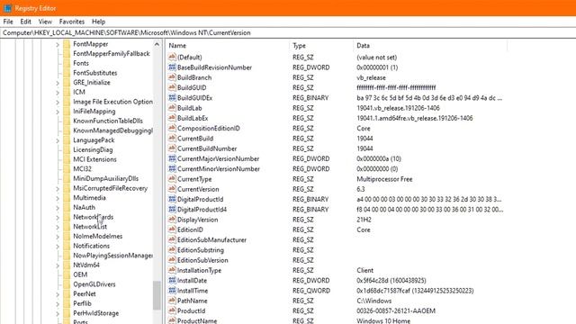
Task: Select the MCI Extensions key
Action: point(94,159)
